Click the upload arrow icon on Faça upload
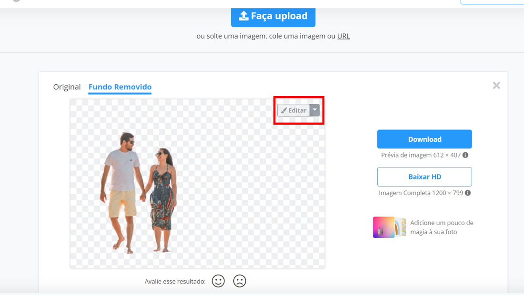This screenshot has height=295, width=524. click(243, 16)
